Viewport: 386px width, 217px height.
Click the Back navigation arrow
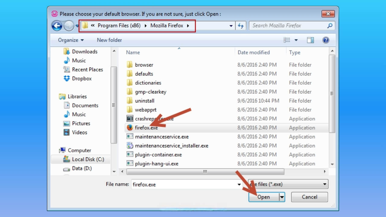[x=57, y=26]
